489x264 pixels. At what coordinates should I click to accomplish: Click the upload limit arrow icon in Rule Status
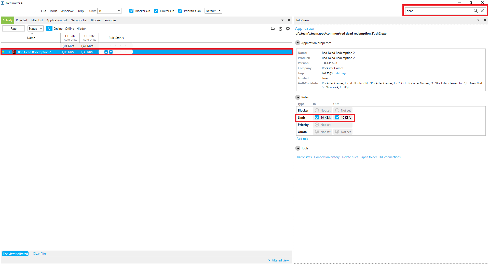point(111,52)
